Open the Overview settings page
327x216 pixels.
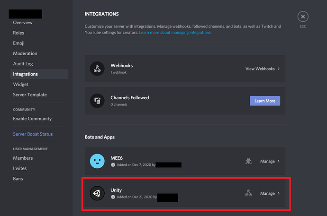point(23,23)
